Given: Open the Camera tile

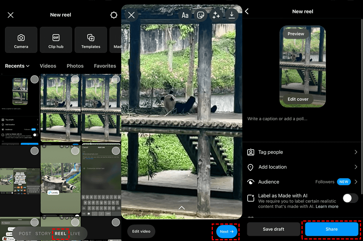Looking at the screenshot, I should pyautogui.click(x=21, y=40).
